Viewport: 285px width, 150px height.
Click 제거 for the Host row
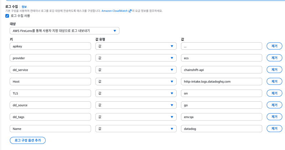[x=274, y=81]
